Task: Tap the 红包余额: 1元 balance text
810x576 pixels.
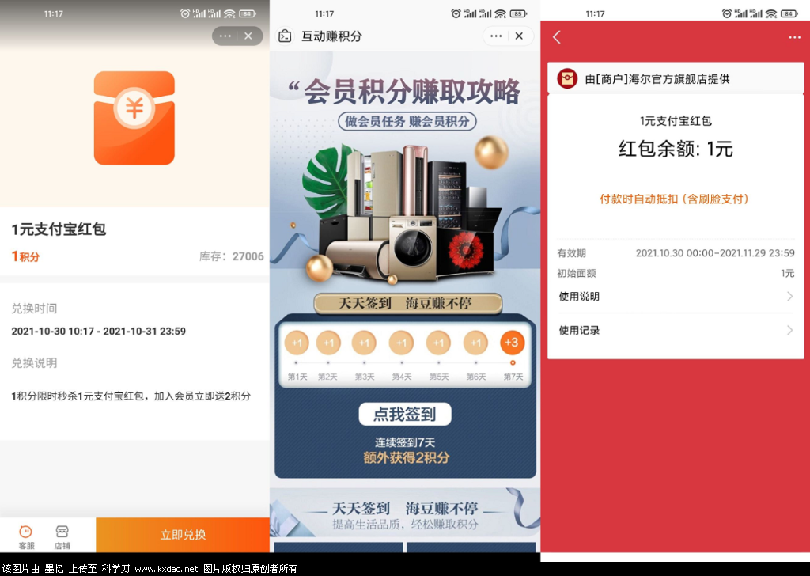Action: point(676,149)
